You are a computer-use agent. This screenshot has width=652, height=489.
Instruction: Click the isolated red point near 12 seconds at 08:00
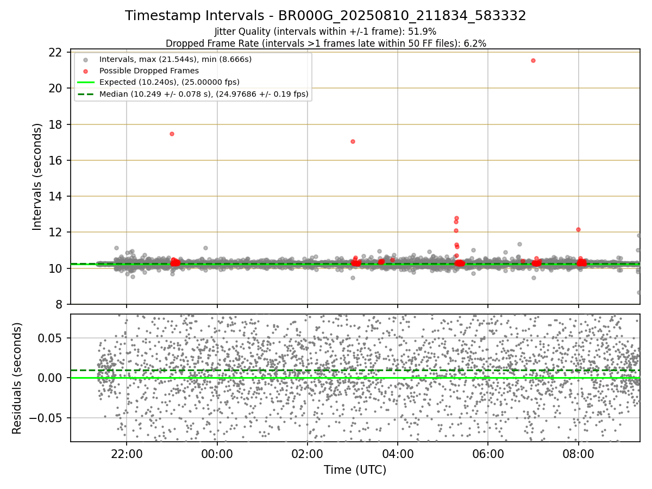[578, 229]
